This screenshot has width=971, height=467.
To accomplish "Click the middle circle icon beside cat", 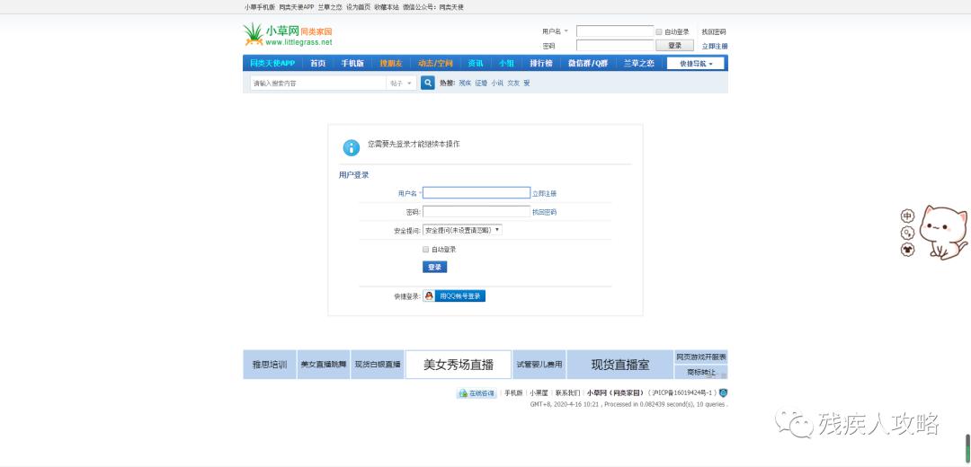I will tap(907, 233).
